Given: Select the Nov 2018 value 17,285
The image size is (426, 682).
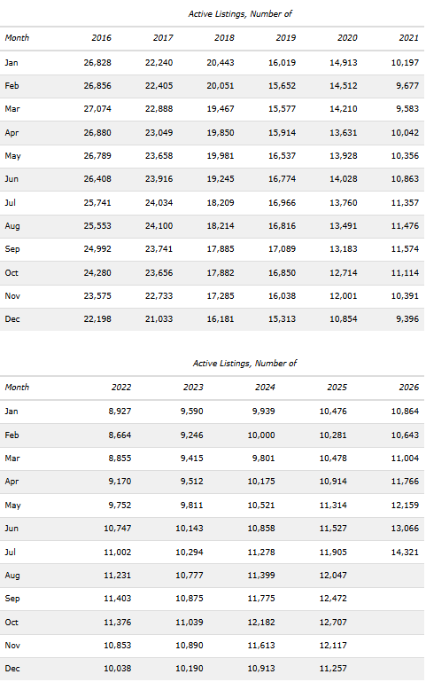Looking at the screenshot, I should click(x=221, y=295).
